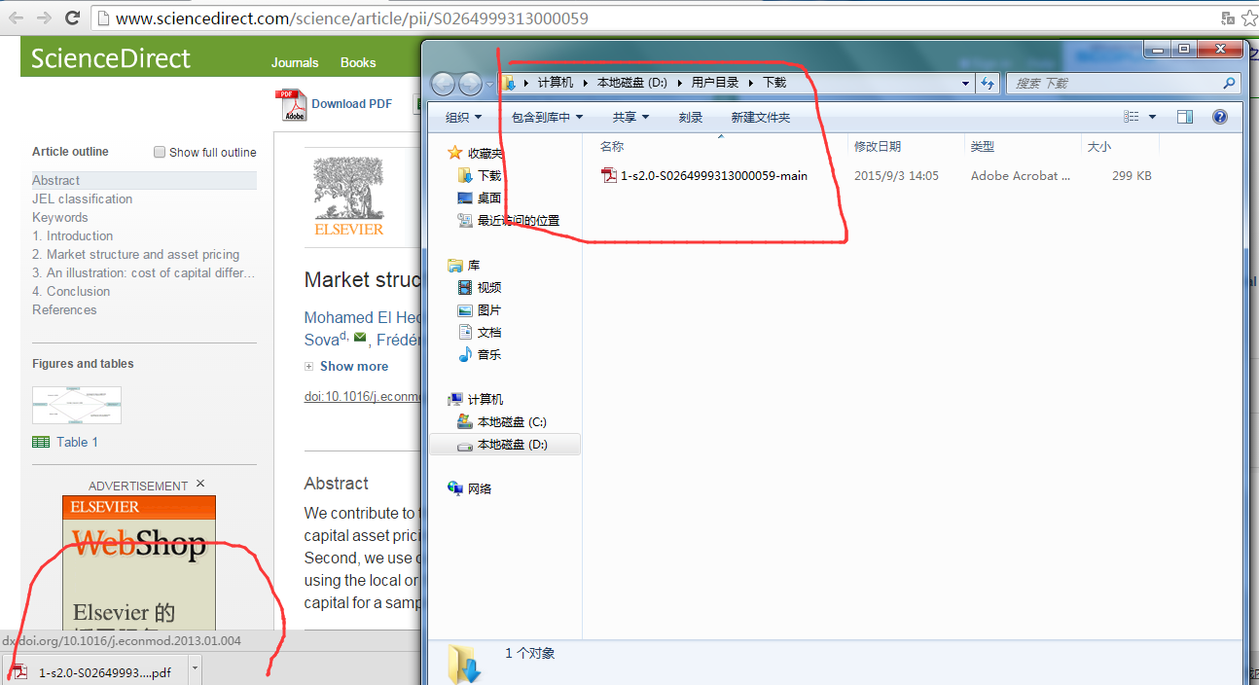Open the address bar history dropdown arrow in Explorer
This screenshot has width=1259, height=685.
tap(965, 84)
